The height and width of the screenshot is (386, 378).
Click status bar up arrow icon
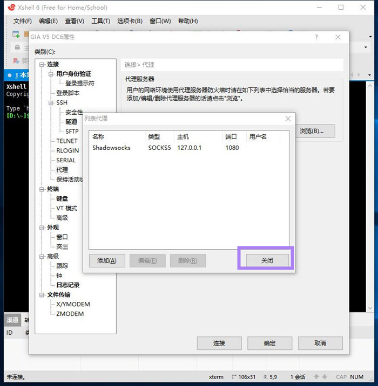(x=316, y=377)
